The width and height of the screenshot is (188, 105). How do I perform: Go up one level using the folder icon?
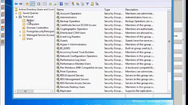click(27, 4)
